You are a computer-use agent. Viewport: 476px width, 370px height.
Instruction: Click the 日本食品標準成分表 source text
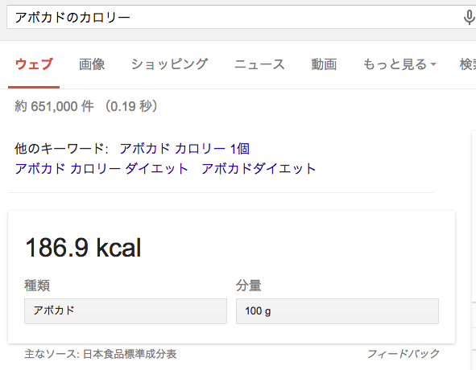(130, 354)
